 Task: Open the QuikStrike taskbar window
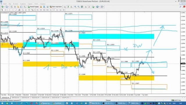58,103
